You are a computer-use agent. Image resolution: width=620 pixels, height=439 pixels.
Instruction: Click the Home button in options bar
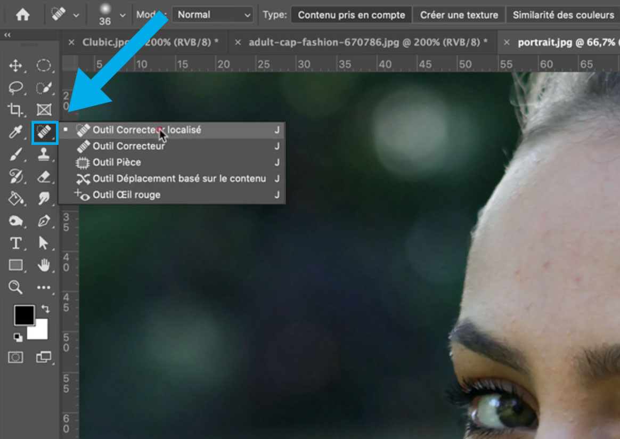point(22,15)
